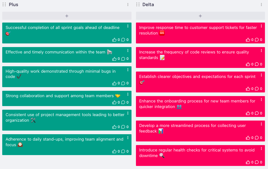Like the health checks for critical systems card
Screen dimensions: 268x169
248,162
